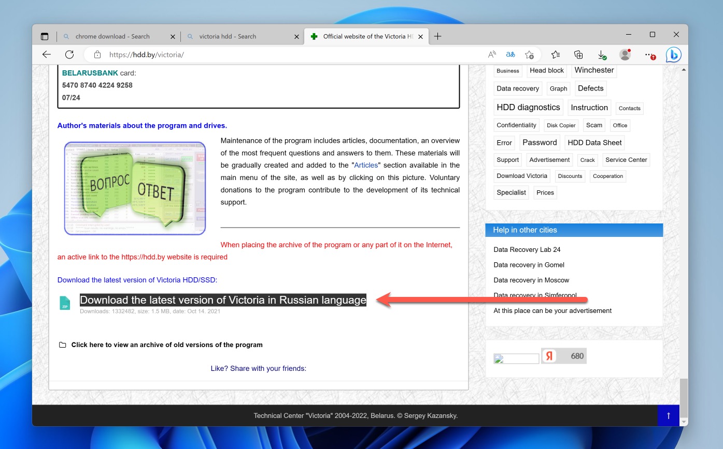723x449 pixels.
Task: Open the Prices tag
Action: coord(545,192)
